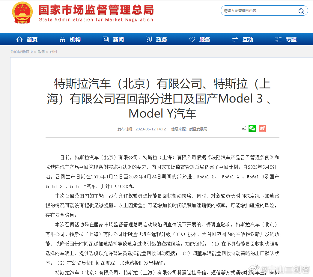Click the arrows icon beside 互动
This screenshot has width=313, height=277.
click(235, 39)
